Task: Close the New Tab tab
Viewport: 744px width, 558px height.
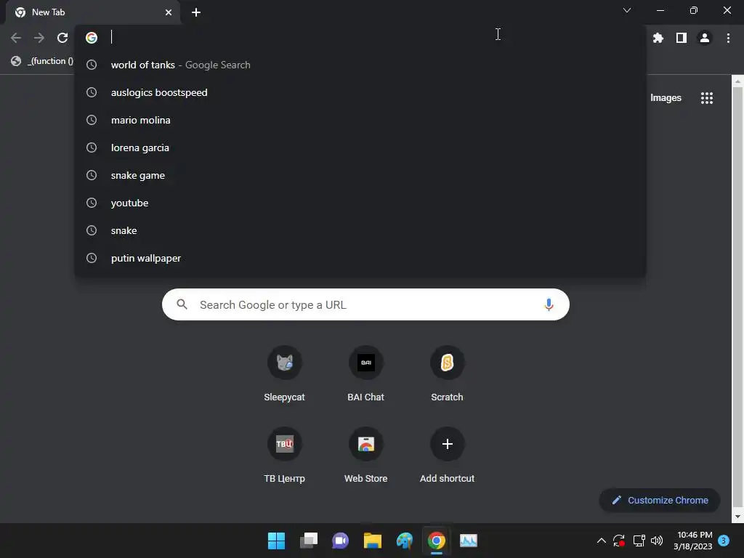Action: (169, 12)
